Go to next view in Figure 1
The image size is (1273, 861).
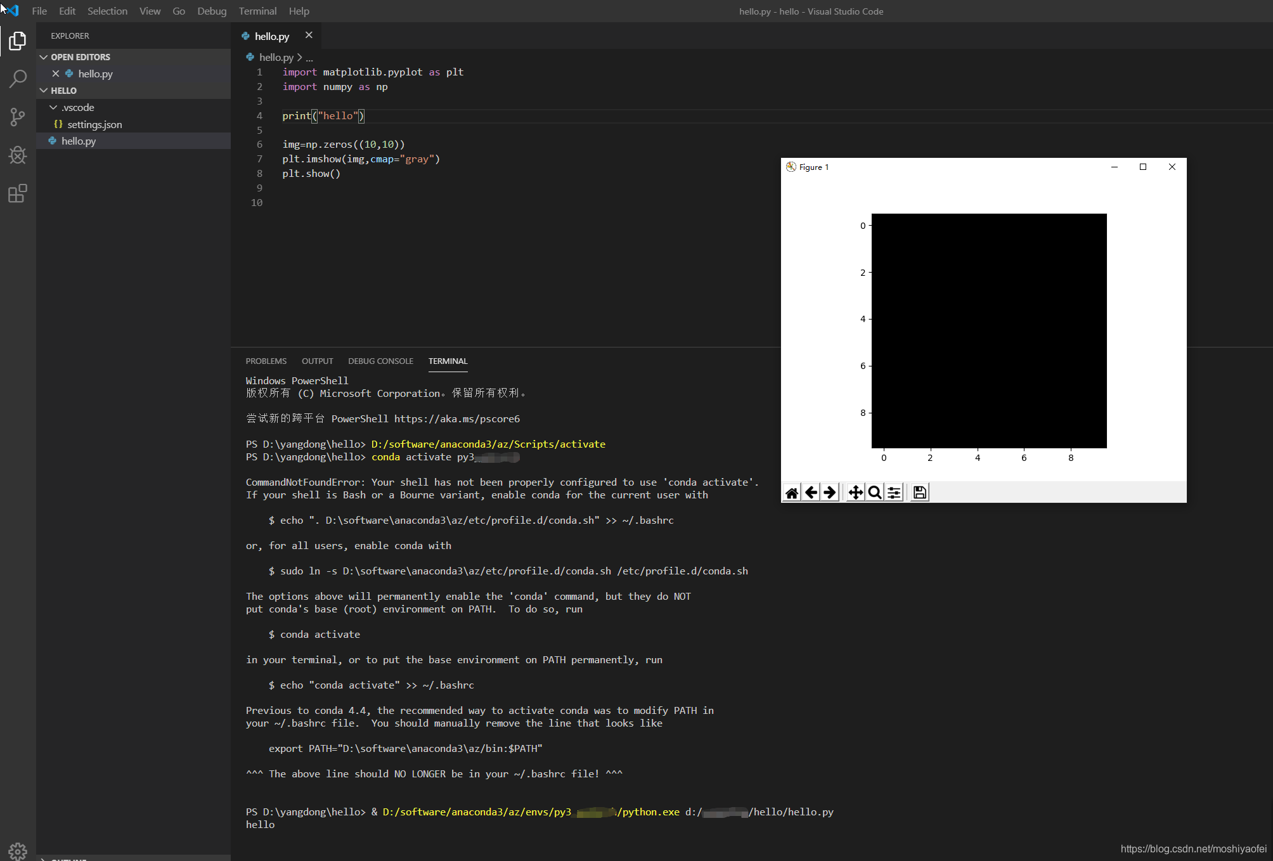[830, 492]
